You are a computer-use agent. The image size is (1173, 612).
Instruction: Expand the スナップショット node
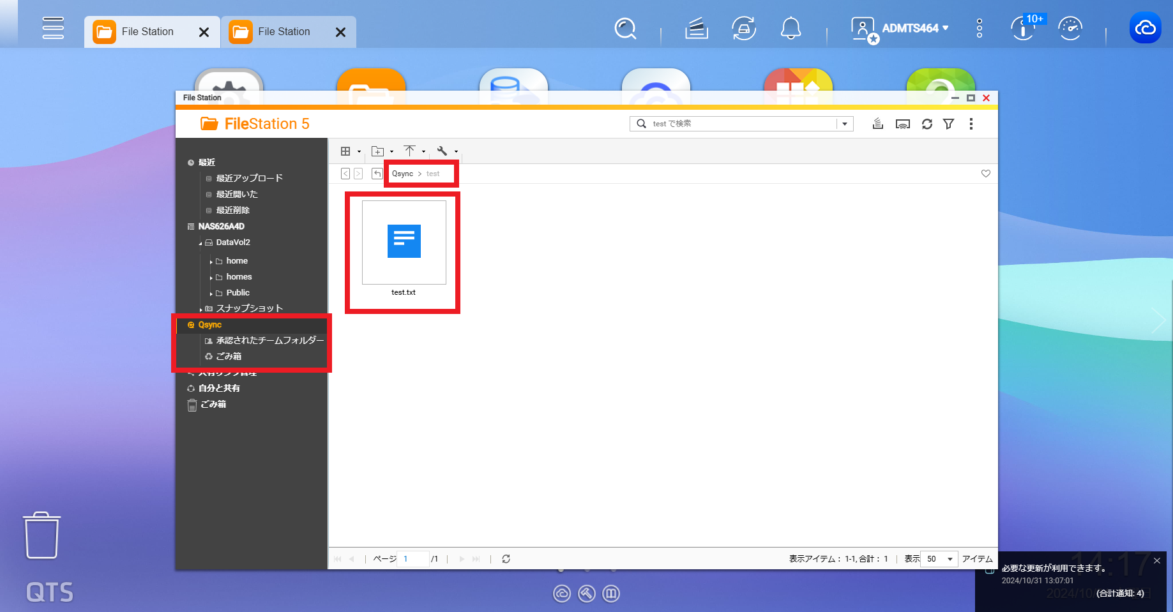click(201, 310)
